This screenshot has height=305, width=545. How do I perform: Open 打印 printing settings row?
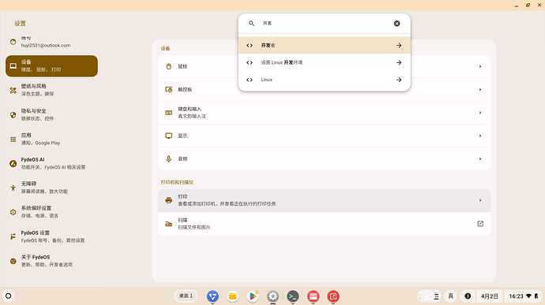point(324,200)
